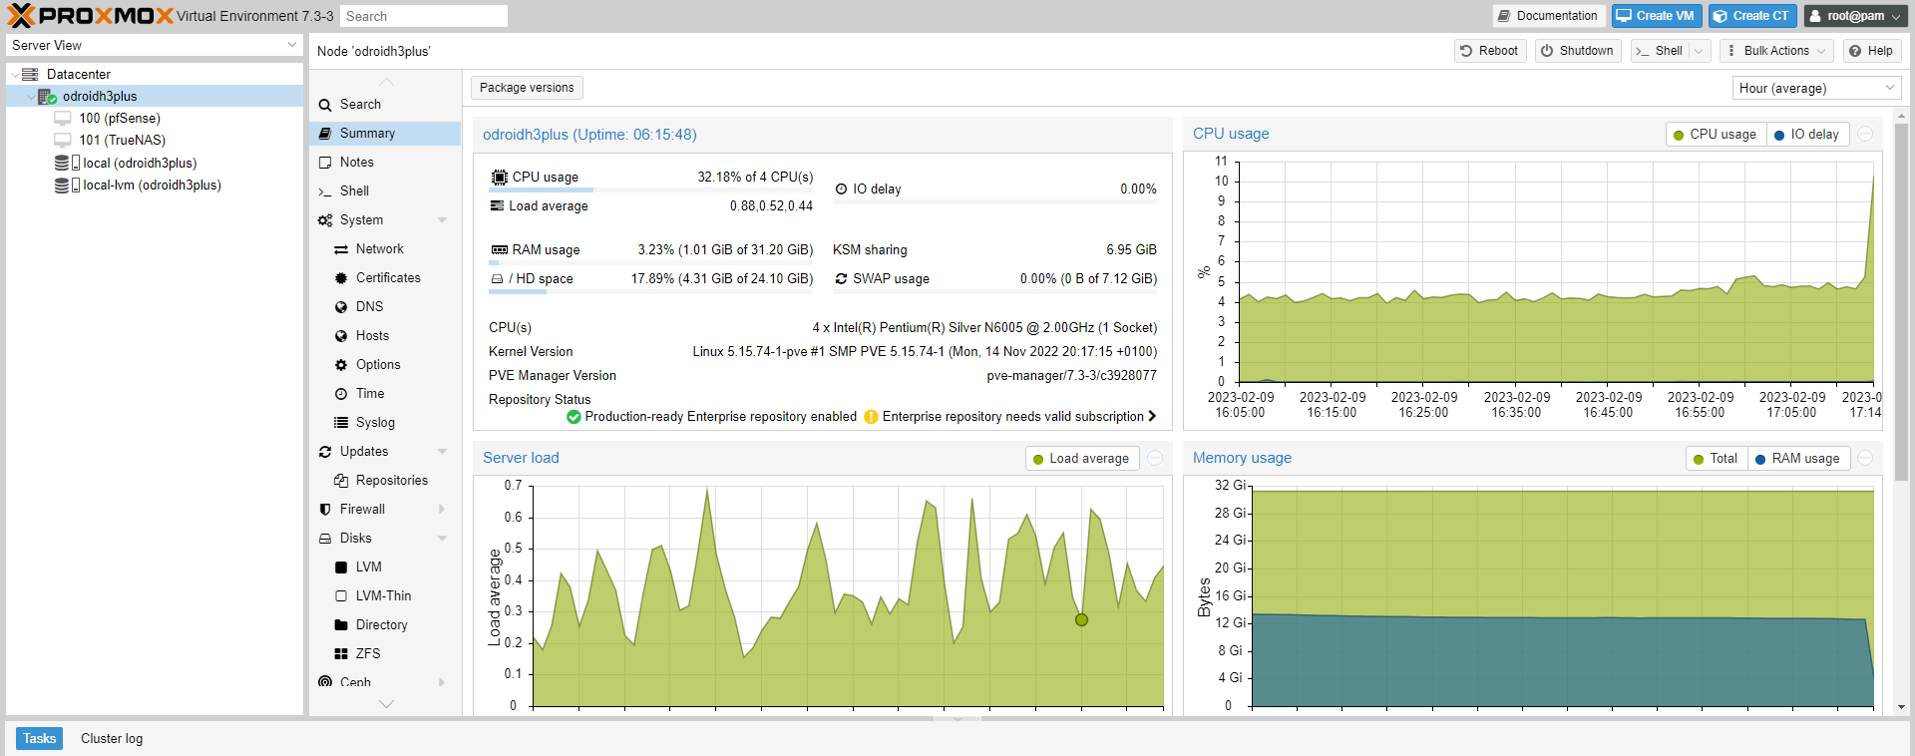Toggle CPU usage series in CPU chart legend

(1715, 135)
